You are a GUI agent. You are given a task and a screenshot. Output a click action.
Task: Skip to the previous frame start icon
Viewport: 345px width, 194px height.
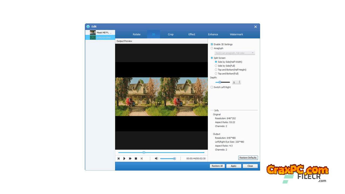119,159
